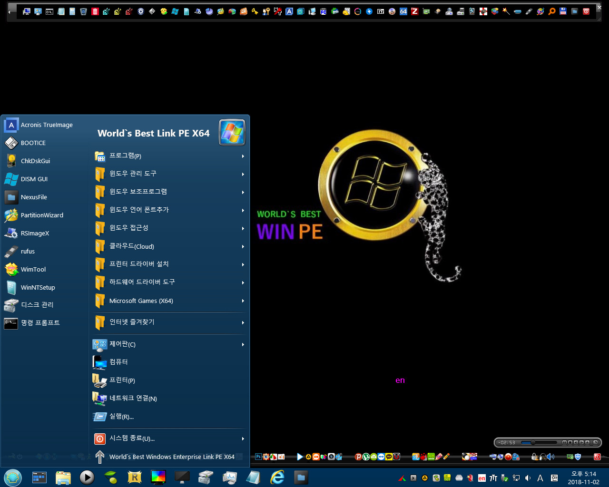Open TeamViewer blue arrows icon in bottom dock
This screenshot has height=487, width=609.
click(381, 457)
